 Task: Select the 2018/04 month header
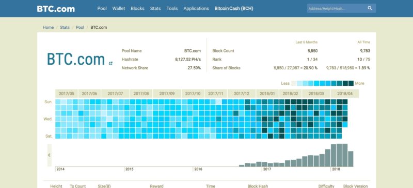point(345,93)
